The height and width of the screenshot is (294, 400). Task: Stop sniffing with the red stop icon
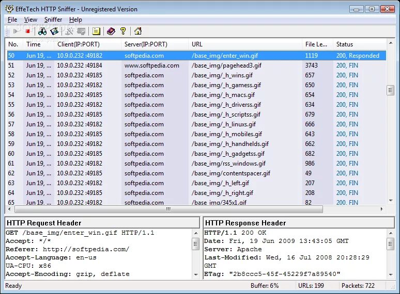pos(27,31)
